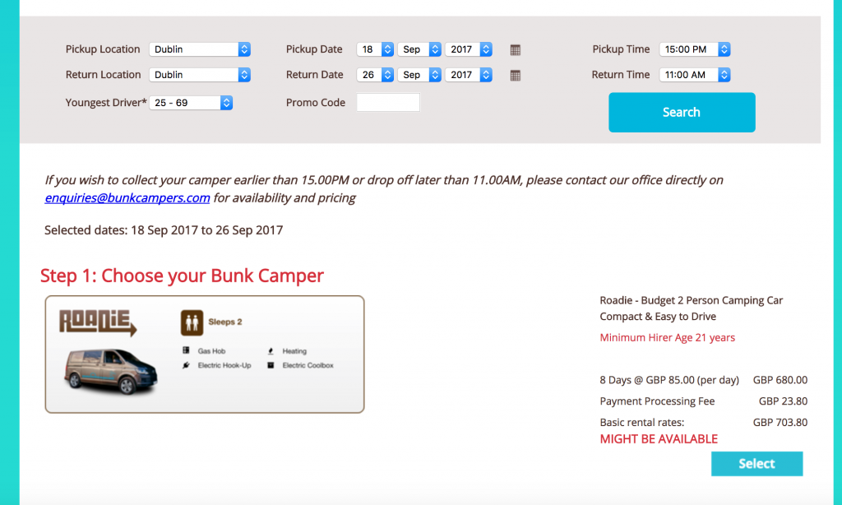Open the Youngest Driver age dropdown
The height and width of the screenshot is (505, 842).
pyautogui.click(x=191, y=103)
